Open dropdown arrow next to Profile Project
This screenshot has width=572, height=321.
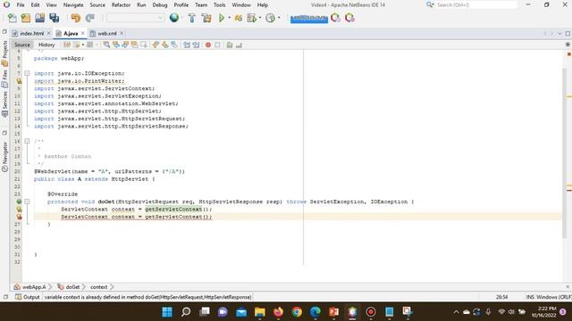(260, 18)
